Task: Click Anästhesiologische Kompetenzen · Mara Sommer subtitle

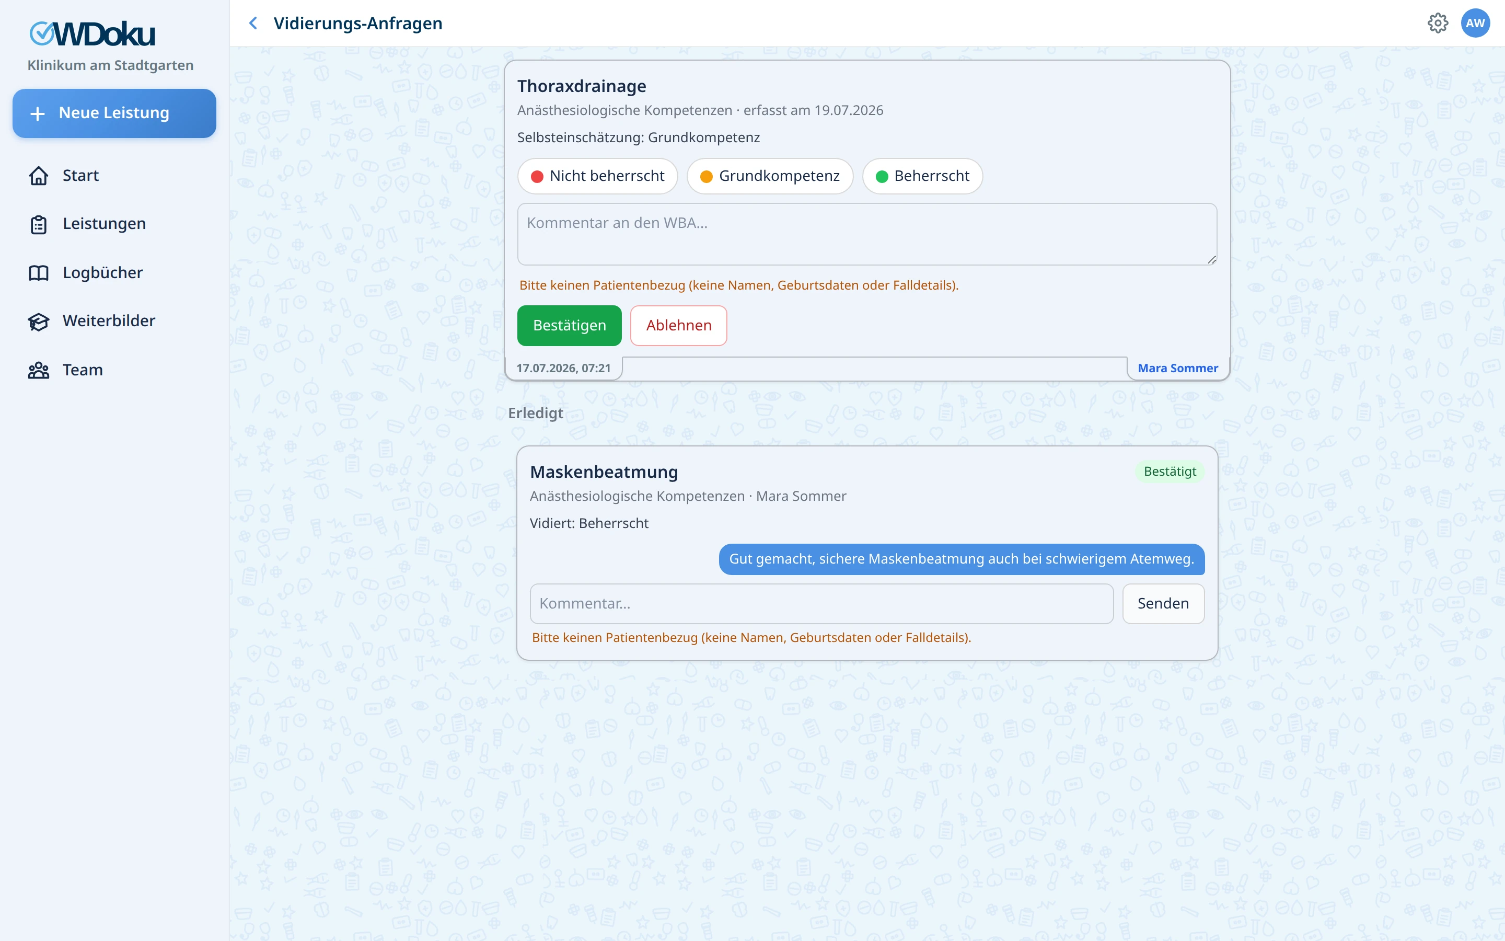Action: (x=688, y=497)
